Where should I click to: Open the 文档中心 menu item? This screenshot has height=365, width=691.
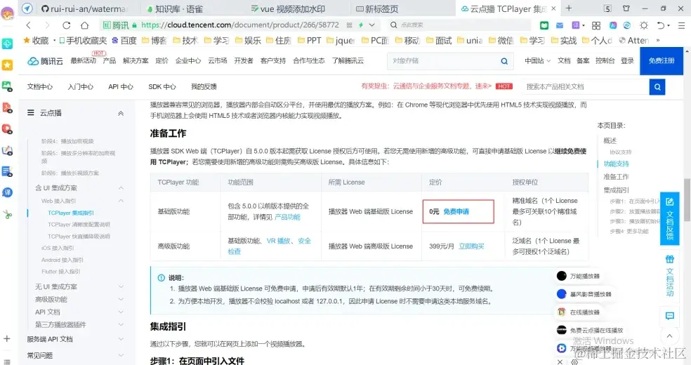pos(39,87)
